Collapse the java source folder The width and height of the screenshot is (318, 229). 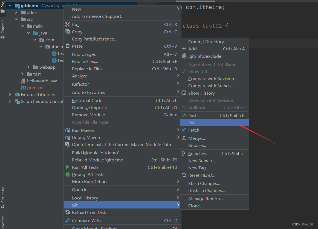(x=28, y=33)
